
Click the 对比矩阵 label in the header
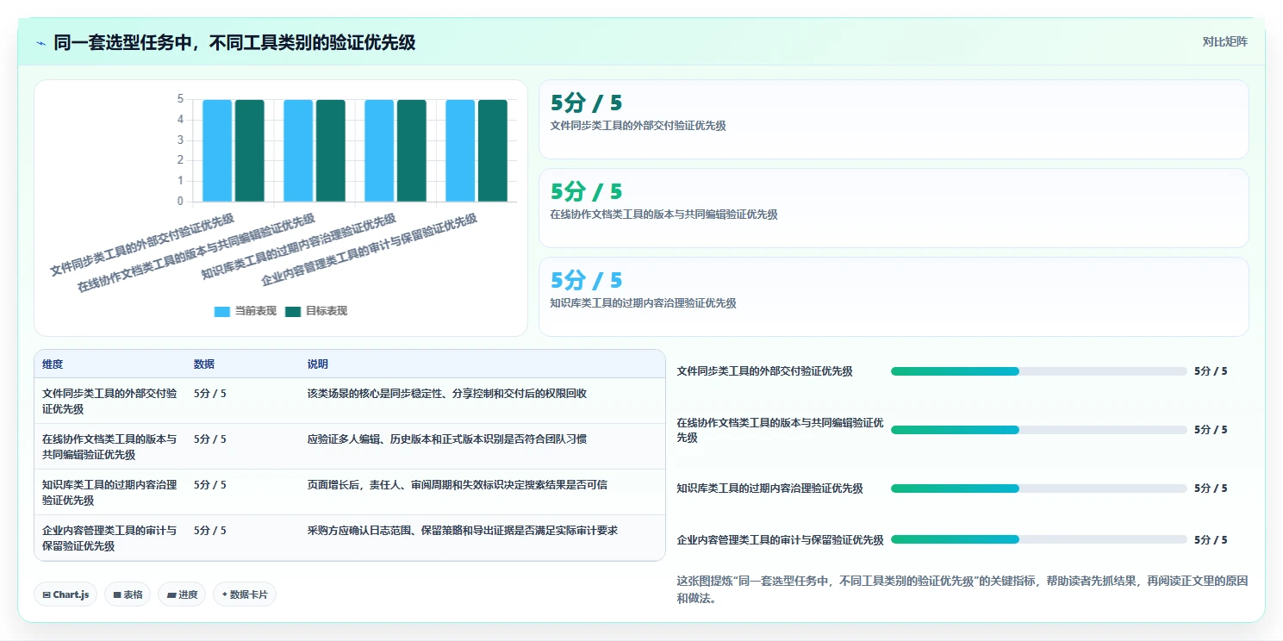pyautogui.click(x=1224, y=41)
